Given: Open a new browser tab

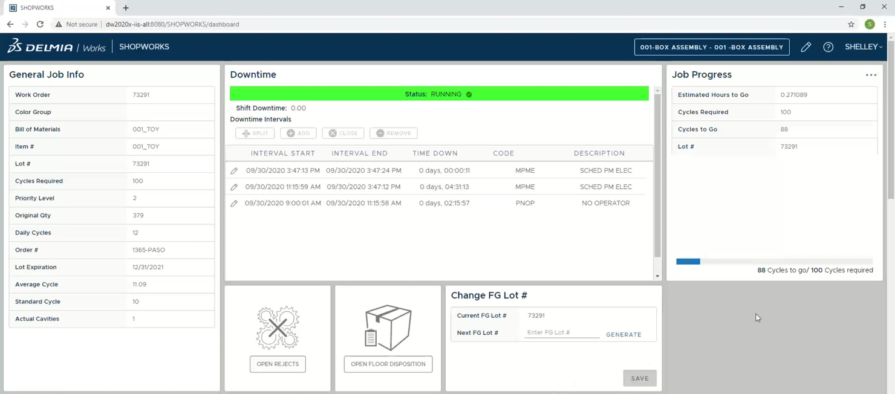Looking at the screenshot, I should [x=125, y=8].
